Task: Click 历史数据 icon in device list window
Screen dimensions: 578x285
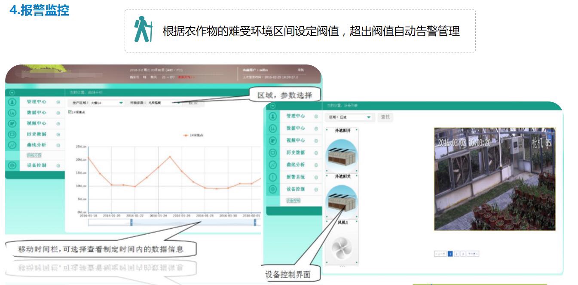Action: 272,153
